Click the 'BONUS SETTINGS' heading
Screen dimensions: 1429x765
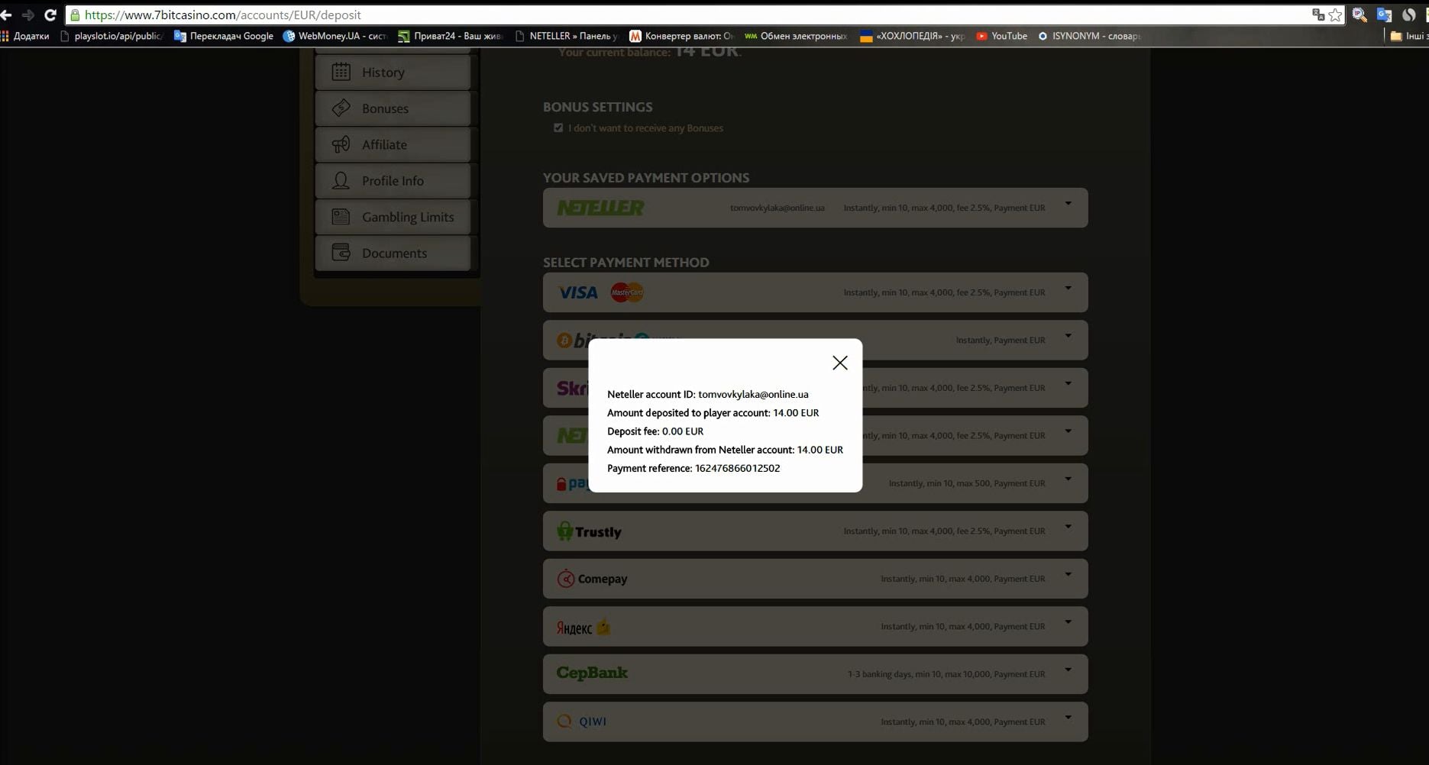pyautogui.click(x=597, y=107)
